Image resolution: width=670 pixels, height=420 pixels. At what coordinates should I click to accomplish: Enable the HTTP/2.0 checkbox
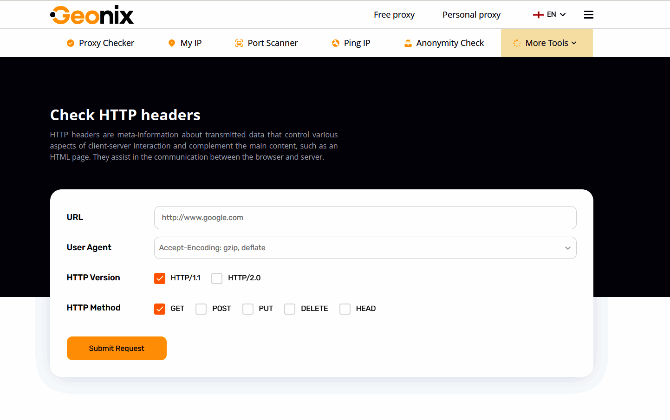(x=217, y=278)
